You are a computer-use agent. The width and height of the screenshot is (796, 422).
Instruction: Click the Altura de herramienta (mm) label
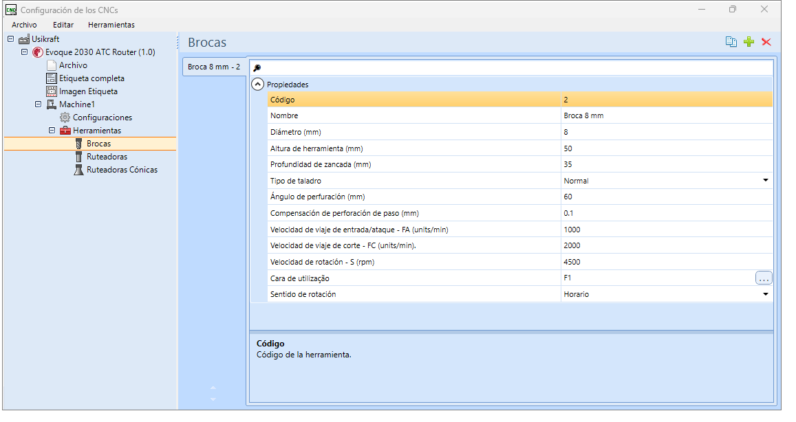point(316,148)
